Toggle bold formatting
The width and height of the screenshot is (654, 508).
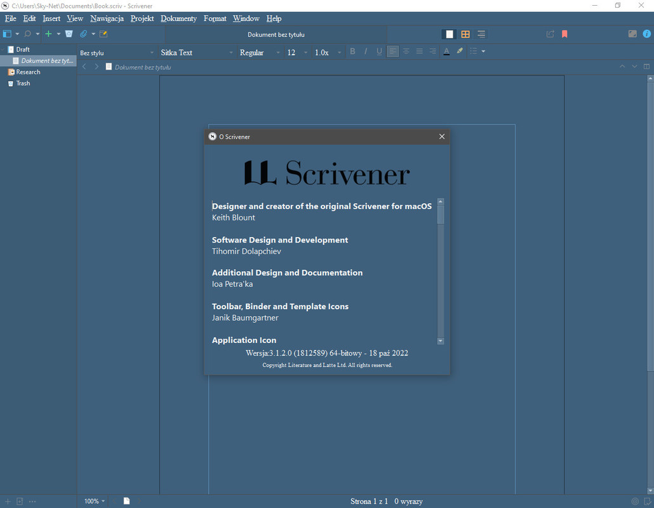click(352, 51)
